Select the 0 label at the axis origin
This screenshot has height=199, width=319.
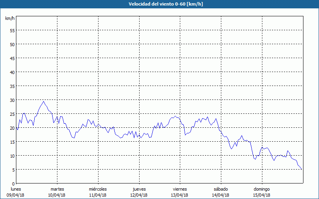point(13,183)
